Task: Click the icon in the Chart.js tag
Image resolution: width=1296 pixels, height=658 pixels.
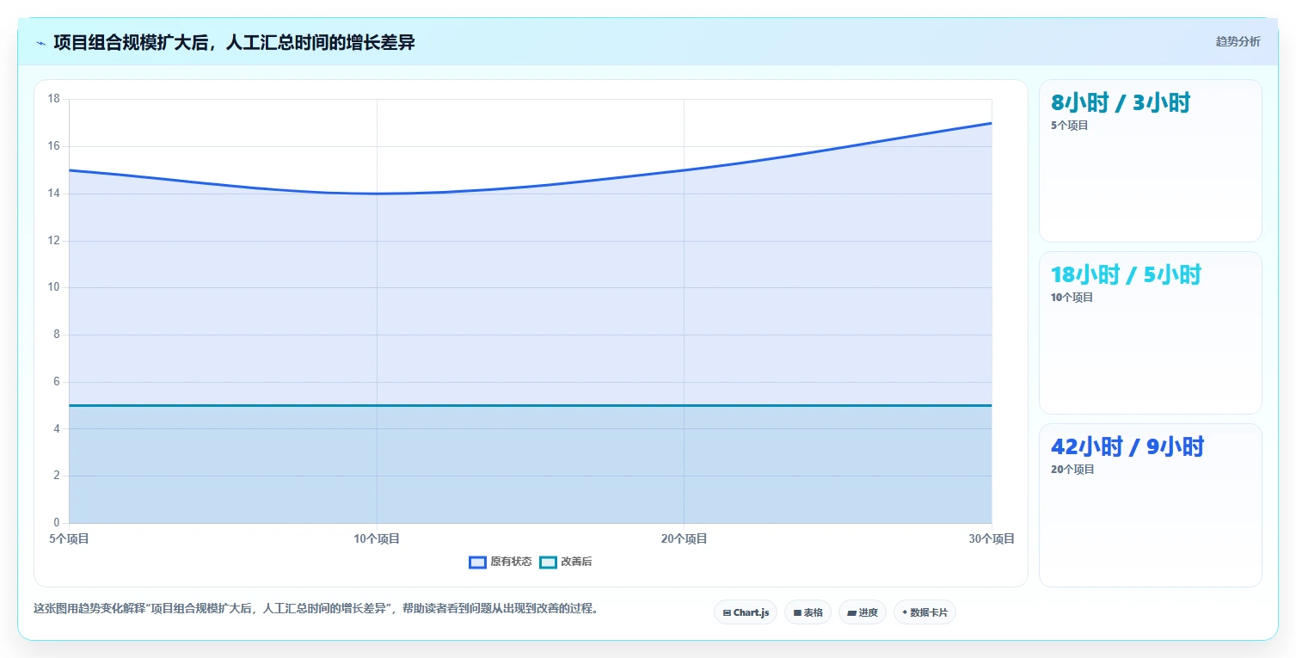Action: [x=727, y=613]
